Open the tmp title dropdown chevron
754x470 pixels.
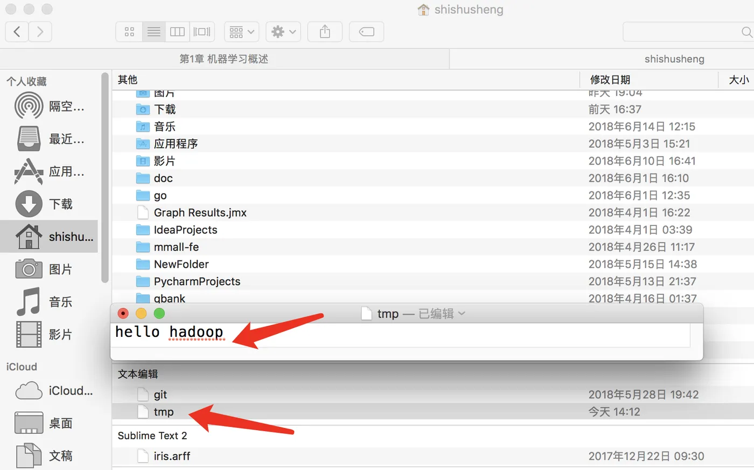tap(462, 314)
